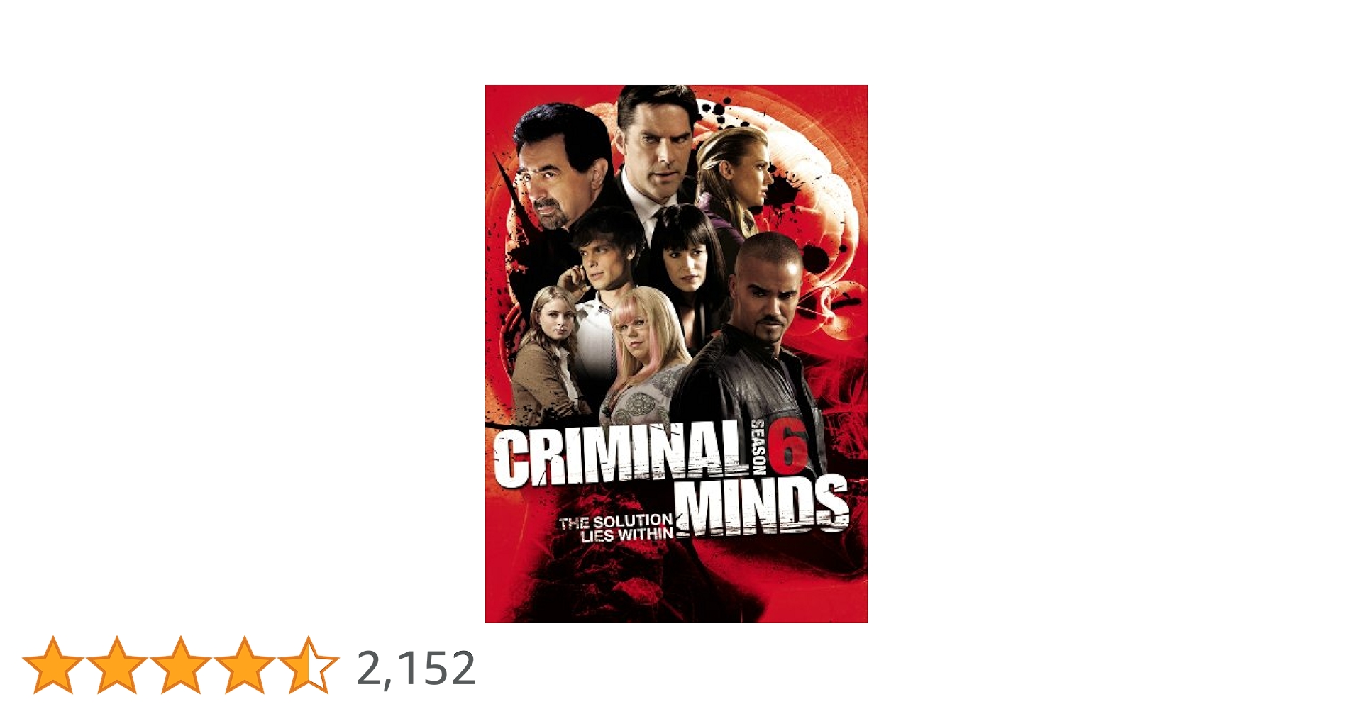Click the gray-bearded man at top left of cover
Image resolution: width=1355 pixels, height=709 pixels.
pyautogui.click(x=560, y=170)
